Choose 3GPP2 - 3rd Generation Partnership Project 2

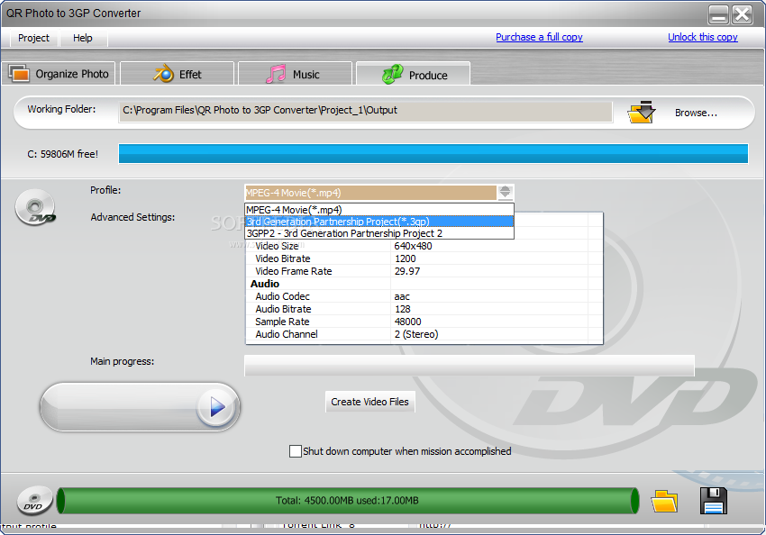[x=379, y=233]
